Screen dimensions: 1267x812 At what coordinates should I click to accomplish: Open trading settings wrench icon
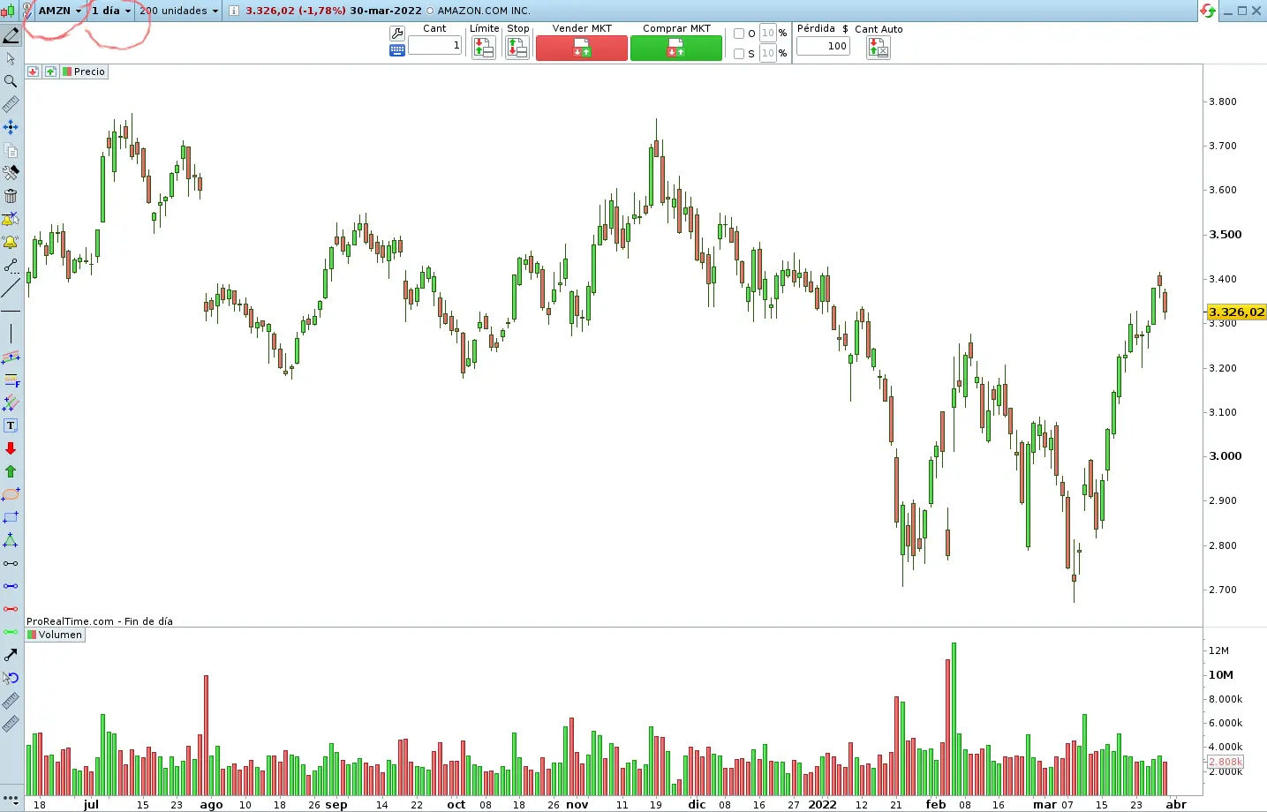click(x=397, y=34)
